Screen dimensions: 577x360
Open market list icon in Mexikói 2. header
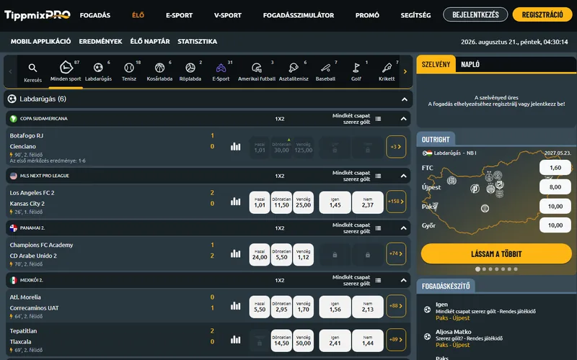click(378, 280)
